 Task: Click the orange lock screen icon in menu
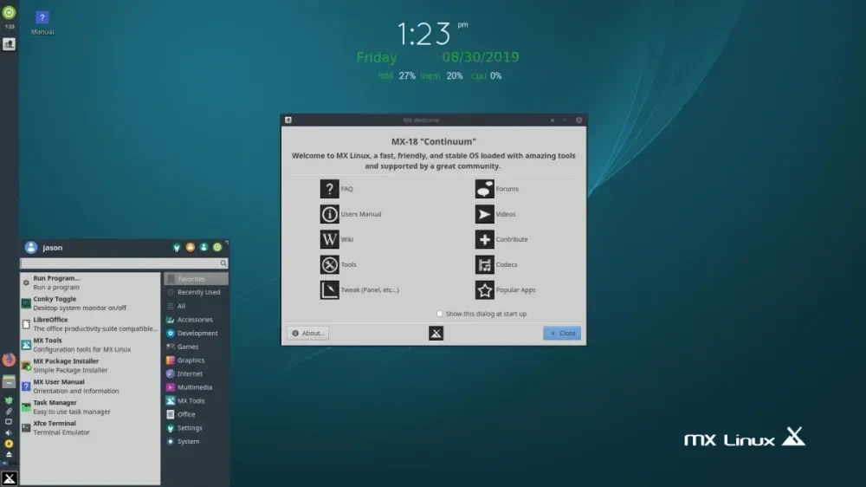(x=190, y=247)
